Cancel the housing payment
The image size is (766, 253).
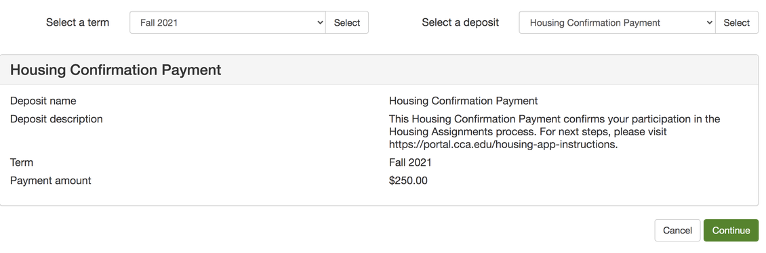point(677,231)
